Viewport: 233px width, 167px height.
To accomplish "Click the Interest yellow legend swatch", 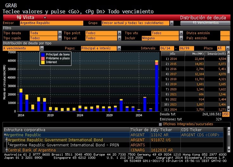I will click(x=43, y=62).
